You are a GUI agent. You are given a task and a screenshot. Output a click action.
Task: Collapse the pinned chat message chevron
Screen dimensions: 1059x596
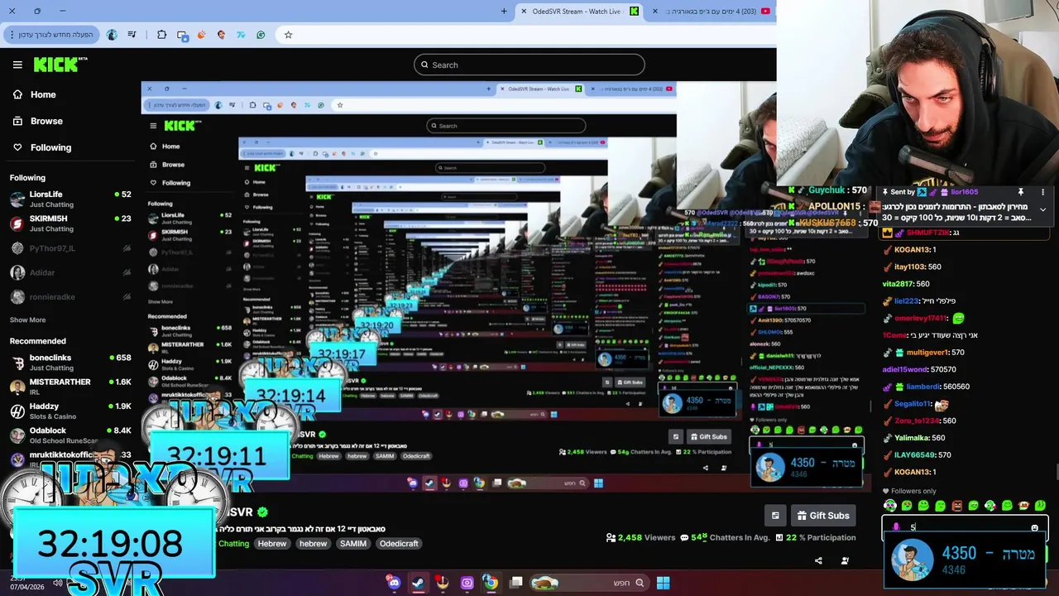(x=1042, y=209)
